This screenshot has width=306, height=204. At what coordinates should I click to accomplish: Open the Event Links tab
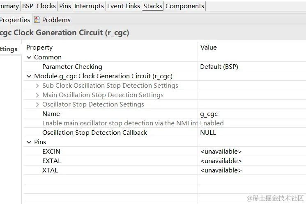pyautogui.click(x=124, y=6)
